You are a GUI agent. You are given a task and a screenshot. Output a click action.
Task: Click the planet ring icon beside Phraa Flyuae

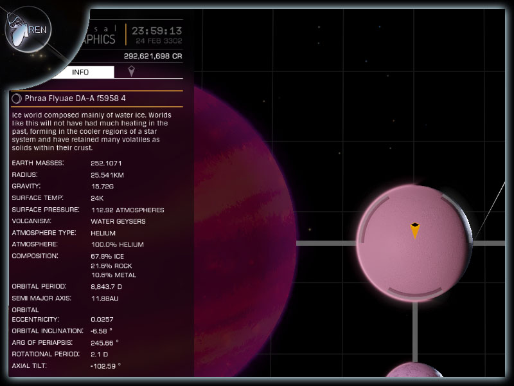coord(17,98)
